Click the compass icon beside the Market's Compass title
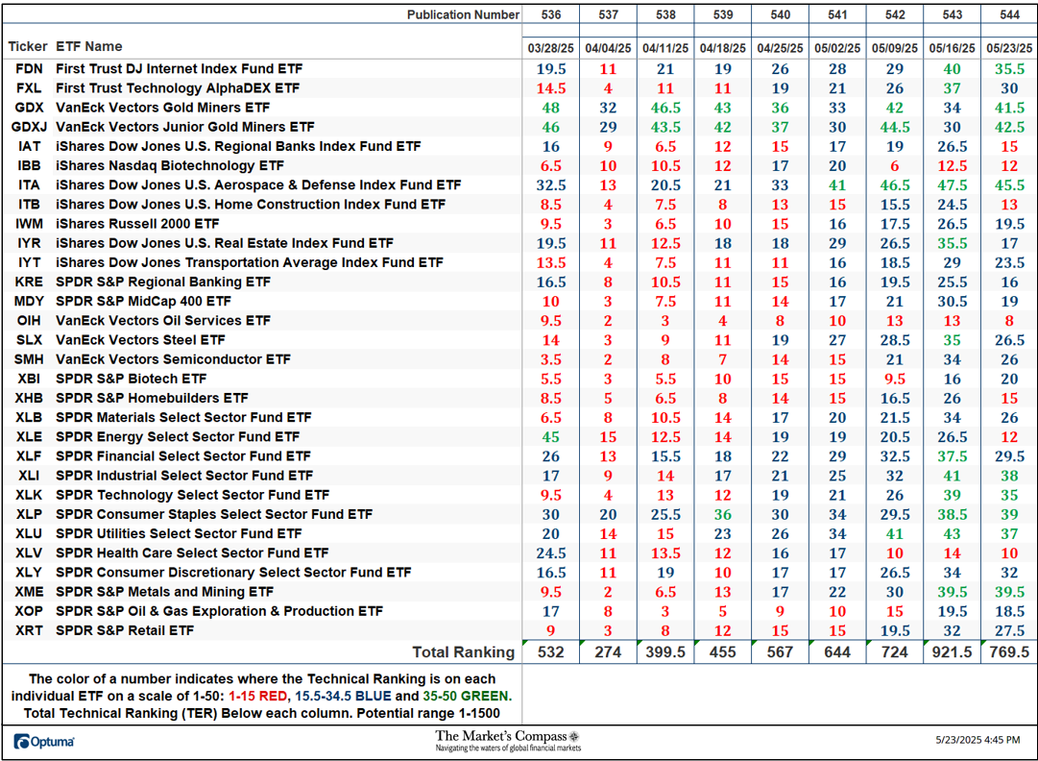1038x761 pixels. (573, 735)
